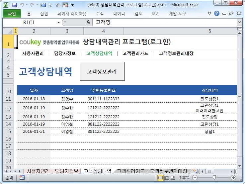Select the arrow pointer object-select tool
Screen dimensions: 245x184
[50, 5]
